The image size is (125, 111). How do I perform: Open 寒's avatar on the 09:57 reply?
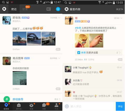(x=68, y=94)
